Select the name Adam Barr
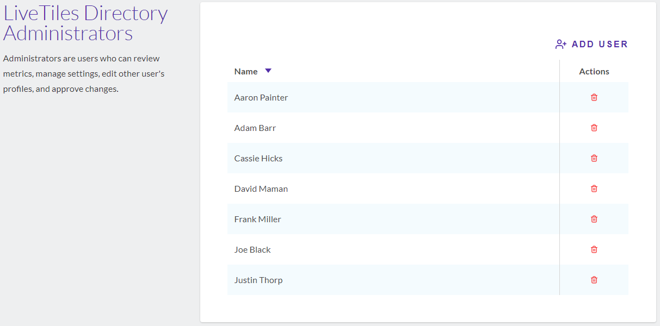This screenshot has width=660, height=326. 255,128
